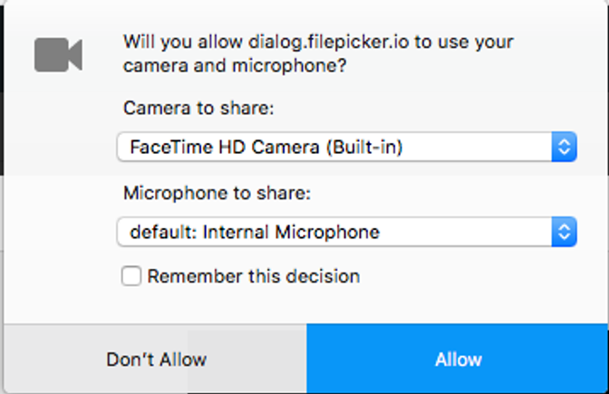
Task: Open the Microphone to share dropdown
Action: 335,233
